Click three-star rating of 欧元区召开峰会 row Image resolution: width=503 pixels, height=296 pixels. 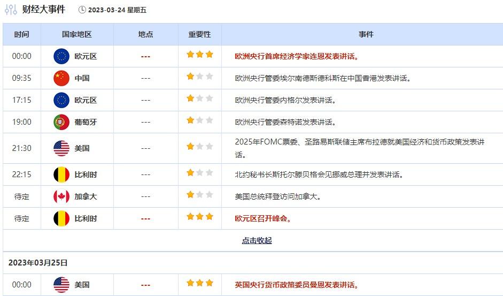[x=200, y=217]
